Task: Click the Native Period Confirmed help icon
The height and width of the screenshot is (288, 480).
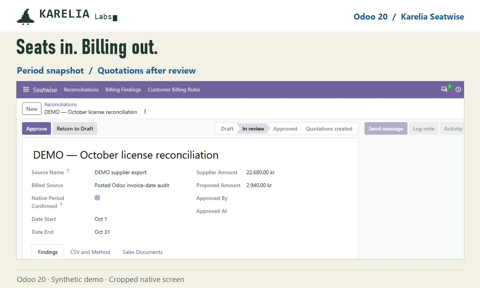Action: pos(61,204)
